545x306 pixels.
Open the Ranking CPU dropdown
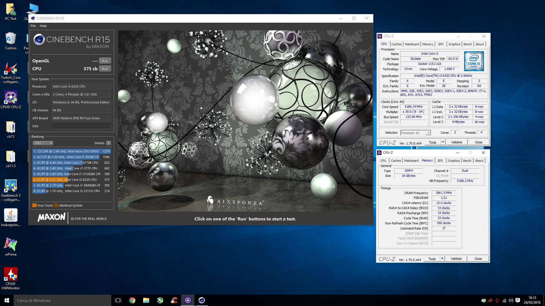pyautogui.click(x=43, y=143)
